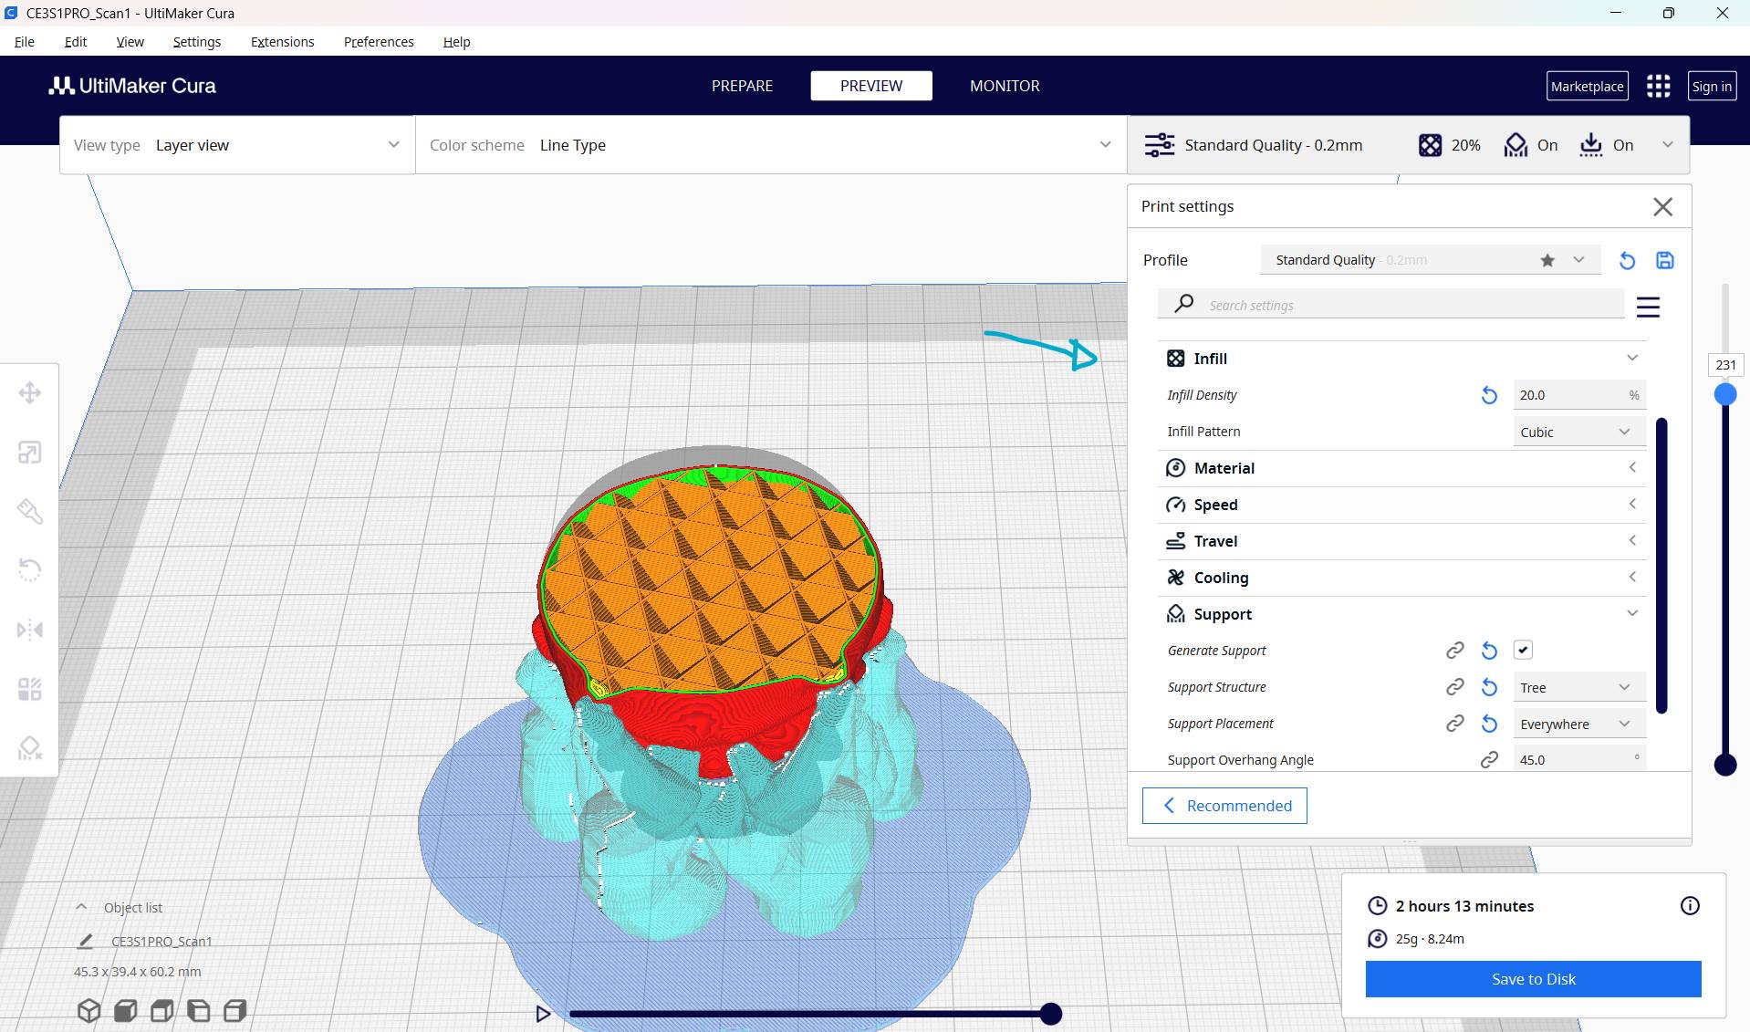Click the top layer slider handle
The width and height of the screenshot is (1750, 1032).
tap(1725, 394)
